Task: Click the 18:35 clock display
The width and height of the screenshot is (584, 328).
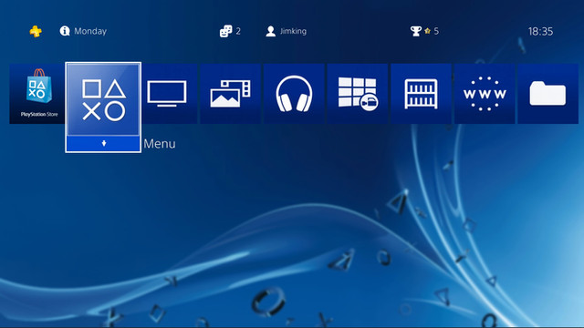Action: [x=540, y=32]
